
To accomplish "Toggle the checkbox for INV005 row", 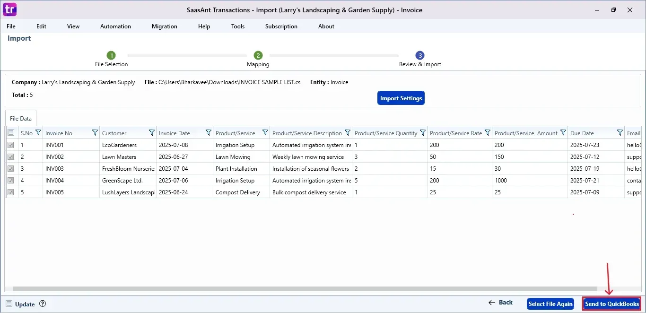I will click(11, 192).
